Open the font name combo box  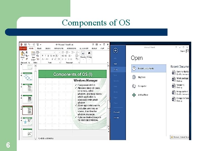click(x=48, y=52)
